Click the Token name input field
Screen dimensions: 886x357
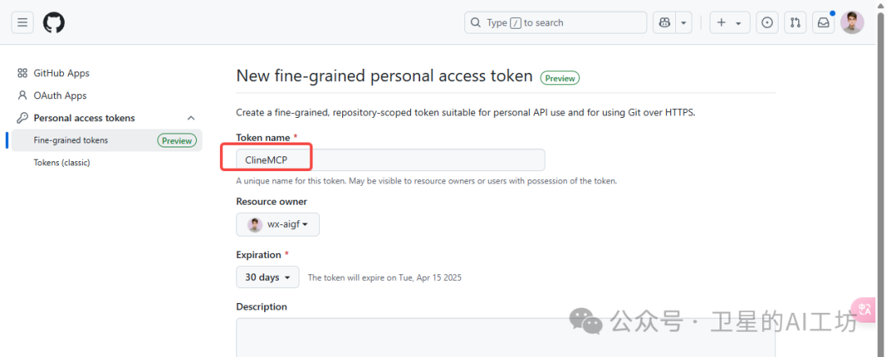(x=390, y=160)
